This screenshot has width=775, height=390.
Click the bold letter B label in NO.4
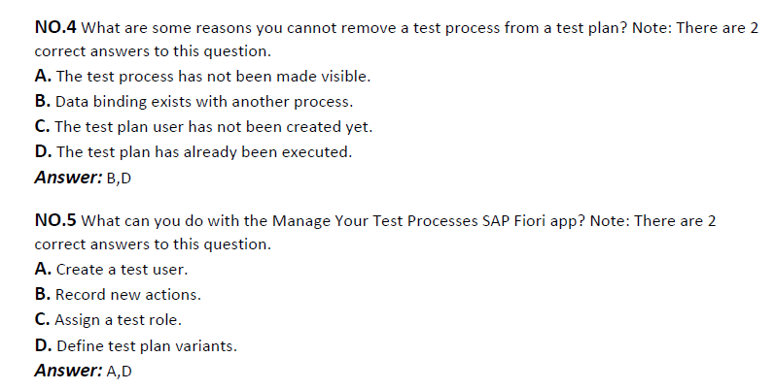(x=43, y=101)
